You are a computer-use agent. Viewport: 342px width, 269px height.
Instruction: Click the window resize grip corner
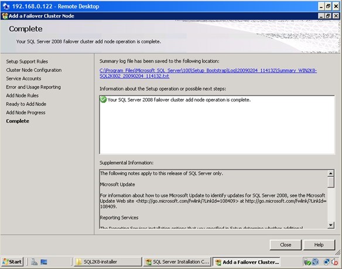(338, 253)
